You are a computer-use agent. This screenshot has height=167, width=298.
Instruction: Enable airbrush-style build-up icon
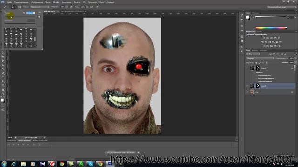coord(92,7)
